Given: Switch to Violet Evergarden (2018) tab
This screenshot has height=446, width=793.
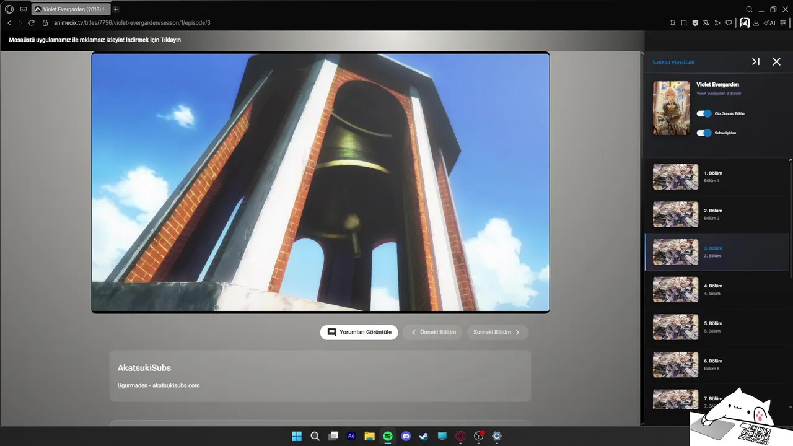Looking at the screenshot, I should (70, 9).
